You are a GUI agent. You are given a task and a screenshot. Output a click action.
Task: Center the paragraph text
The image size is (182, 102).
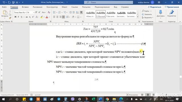57,17
